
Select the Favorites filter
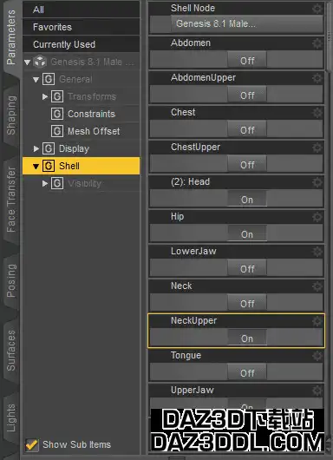pos(82,27)
